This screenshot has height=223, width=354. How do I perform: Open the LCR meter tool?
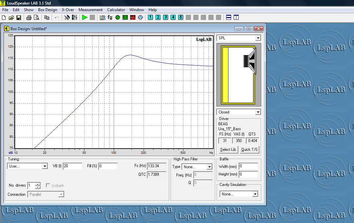point(103,17)
